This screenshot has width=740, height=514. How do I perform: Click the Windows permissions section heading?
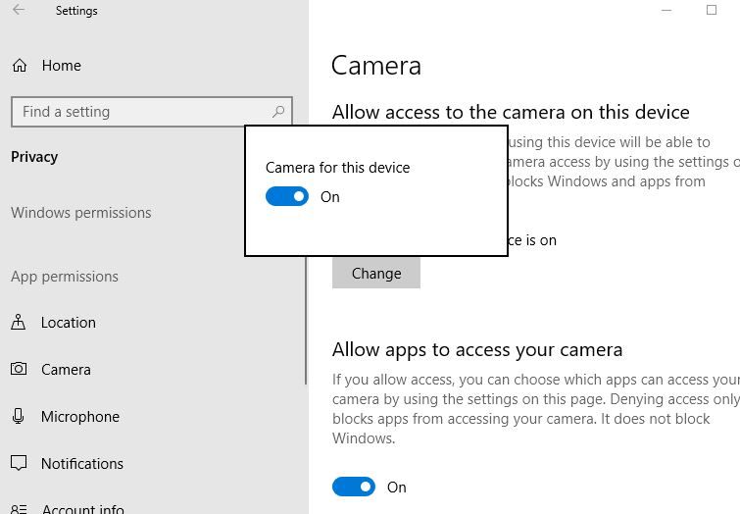click(x=80, y=213)
